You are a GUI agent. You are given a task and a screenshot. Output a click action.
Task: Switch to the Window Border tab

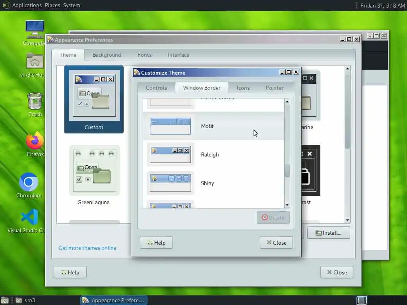click(202, 88)
